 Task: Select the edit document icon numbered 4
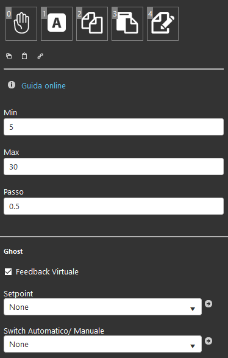[x=163, y=24]
